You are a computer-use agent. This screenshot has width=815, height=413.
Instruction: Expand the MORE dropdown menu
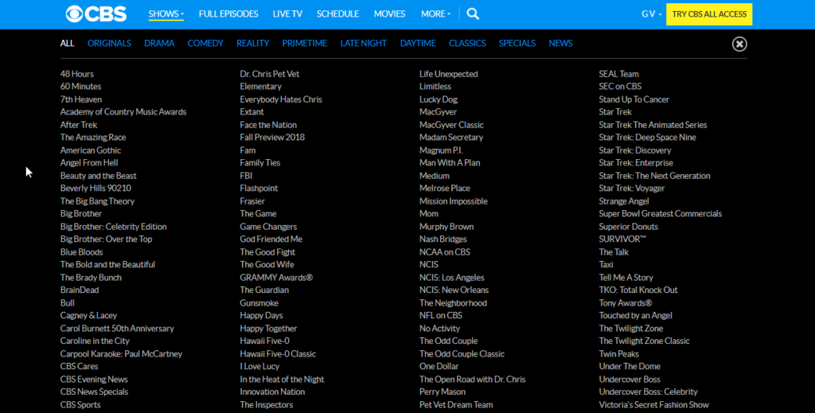point(435,14)
